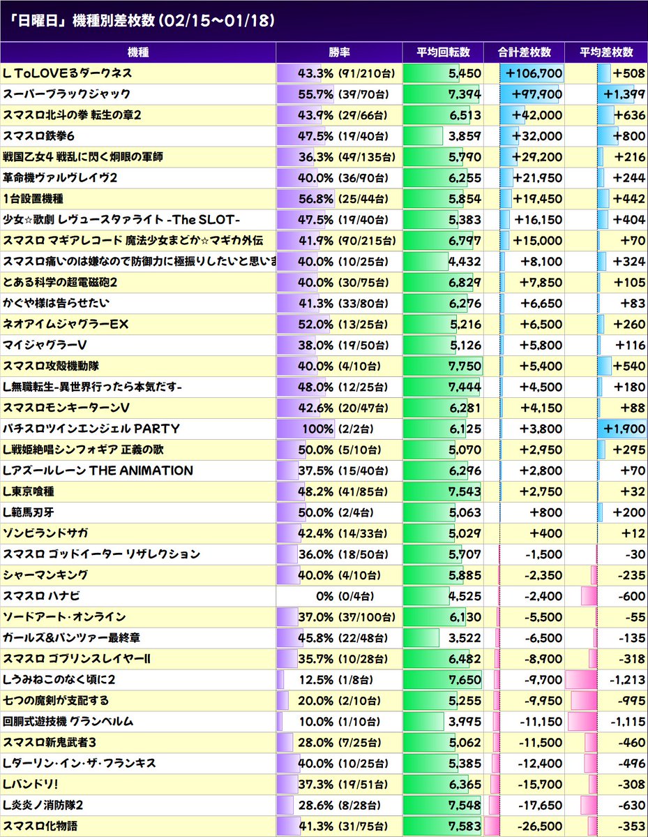Viewport: 648px width, 837px height.
Task: Click とある科学の超電磁砲2 name
Action: pos(60,283)
